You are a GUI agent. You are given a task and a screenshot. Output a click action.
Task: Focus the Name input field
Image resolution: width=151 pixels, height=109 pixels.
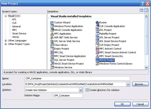click(77, 78)
